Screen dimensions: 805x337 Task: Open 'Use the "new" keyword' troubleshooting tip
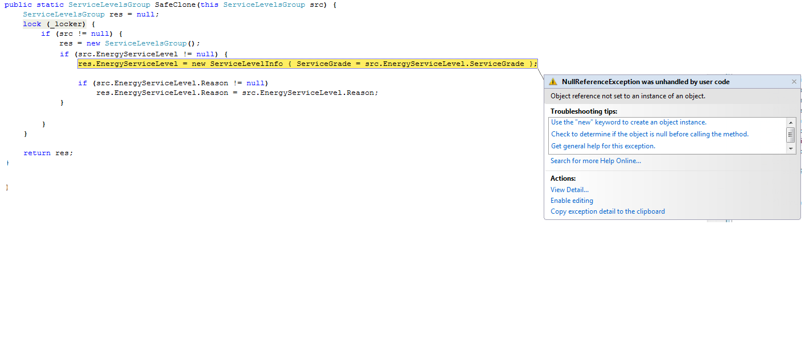coord(629,122)
